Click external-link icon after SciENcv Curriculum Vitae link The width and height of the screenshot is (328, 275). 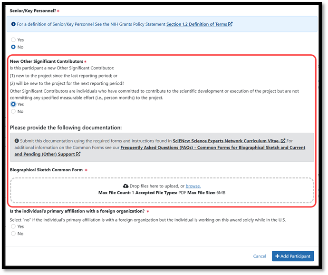[283, 140]
